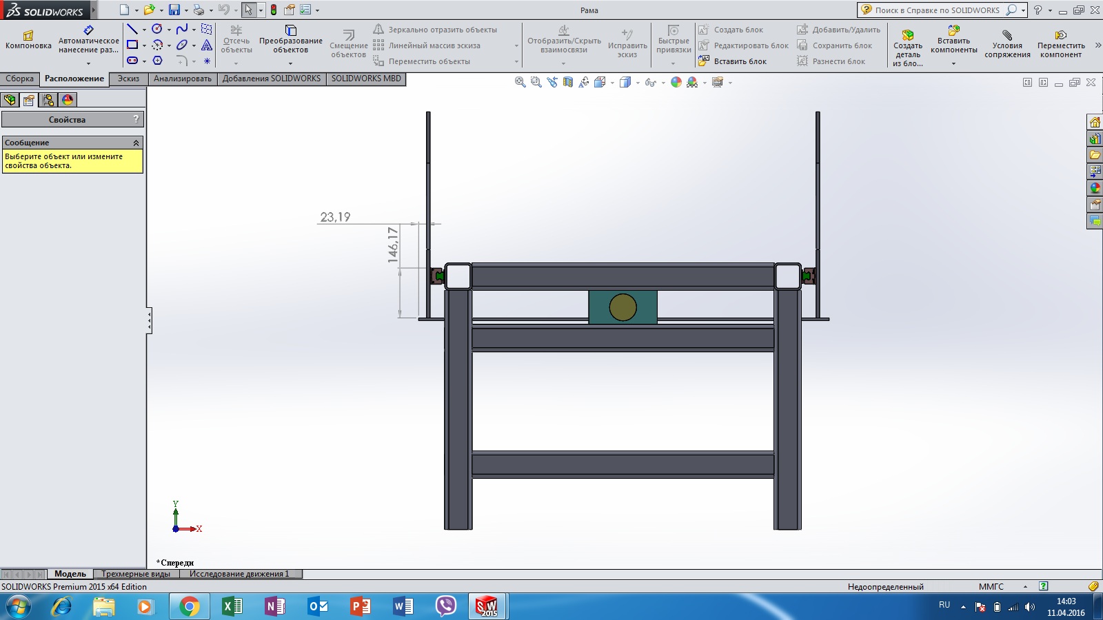This screenshot has width=1103, height=620.
Task: Open the Line tool dropdown arrow
Action: tap(144, 30)
